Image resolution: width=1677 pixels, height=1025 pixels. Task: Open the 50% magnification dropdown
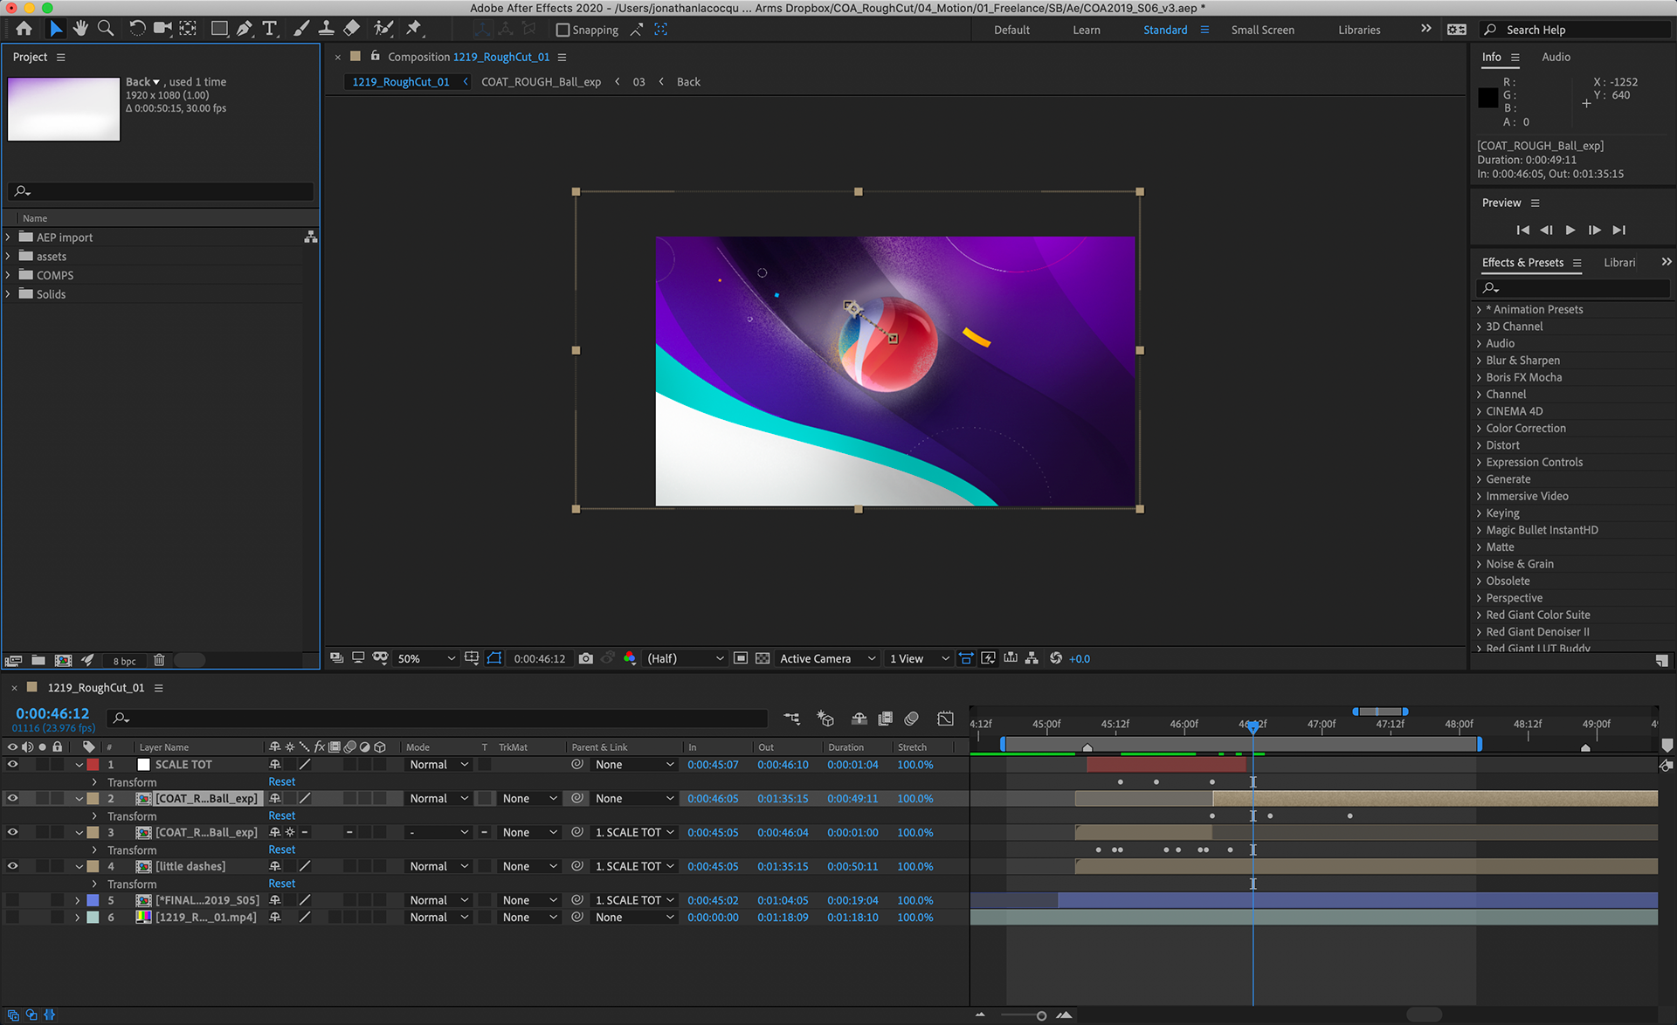tap(426, 658)
